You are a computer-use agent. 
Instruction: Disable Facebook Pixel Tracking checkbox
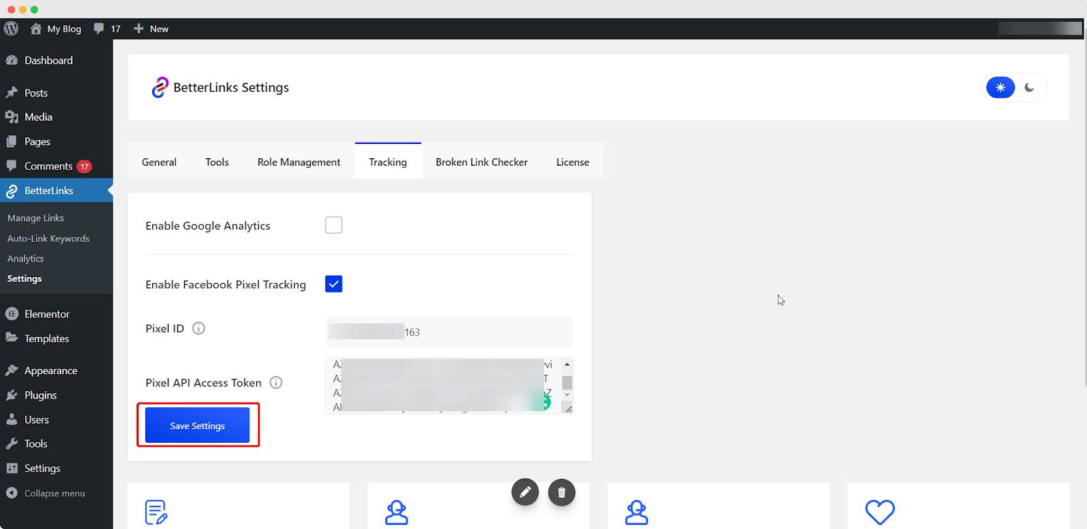(x=334, y=284)
